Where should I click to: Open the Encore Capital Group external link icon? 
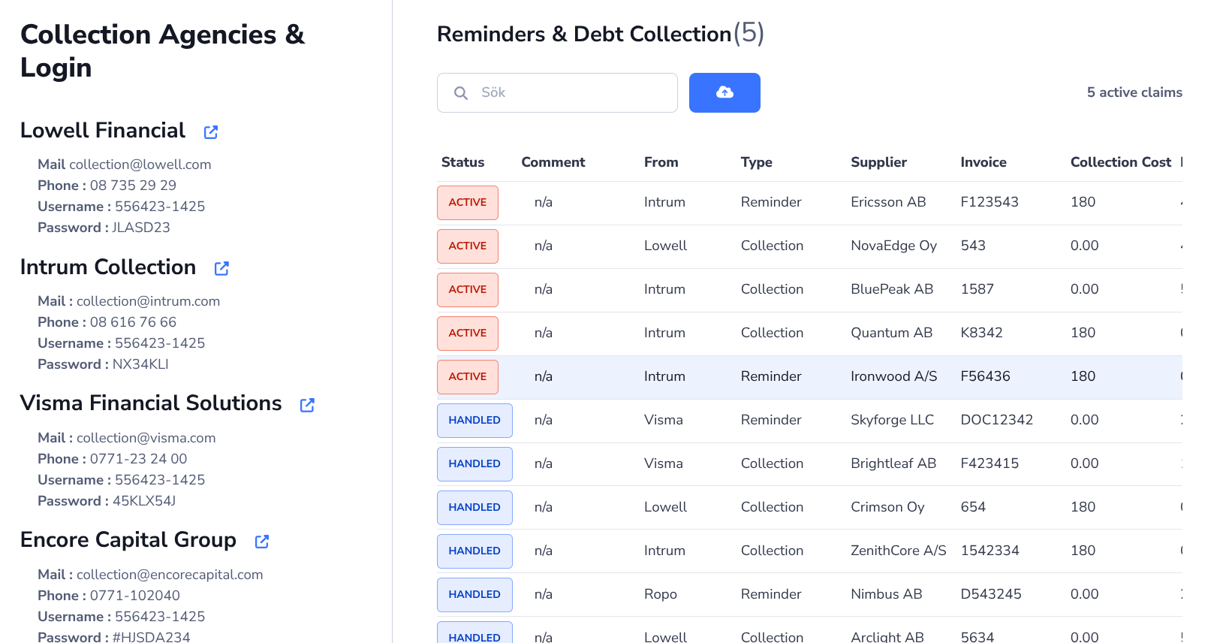[x=262, y=542]
